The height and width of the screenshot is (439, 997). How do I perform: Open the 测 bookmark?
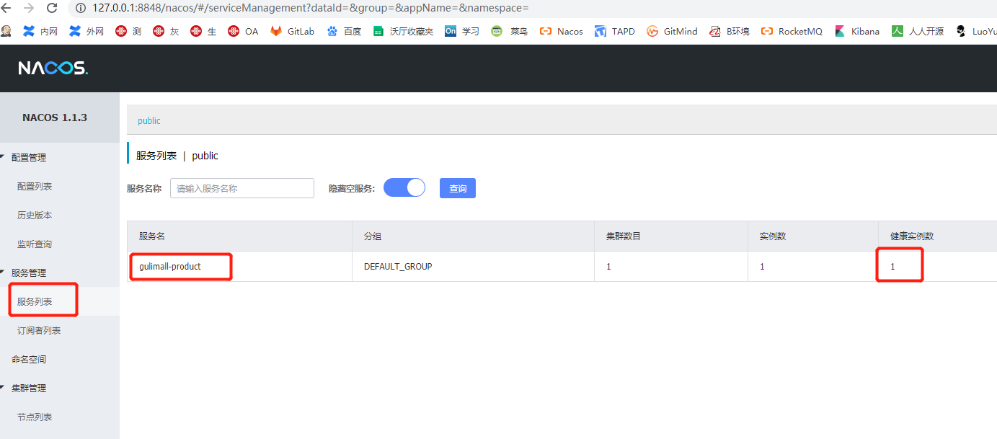128,31
